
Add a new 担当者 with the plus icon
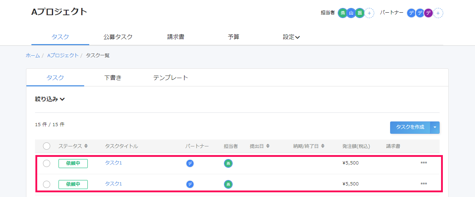[x=369, y=13]
